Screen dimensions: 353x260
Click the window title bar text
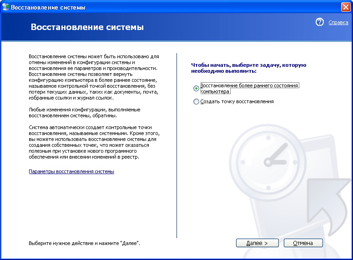[x=48, y=7]
